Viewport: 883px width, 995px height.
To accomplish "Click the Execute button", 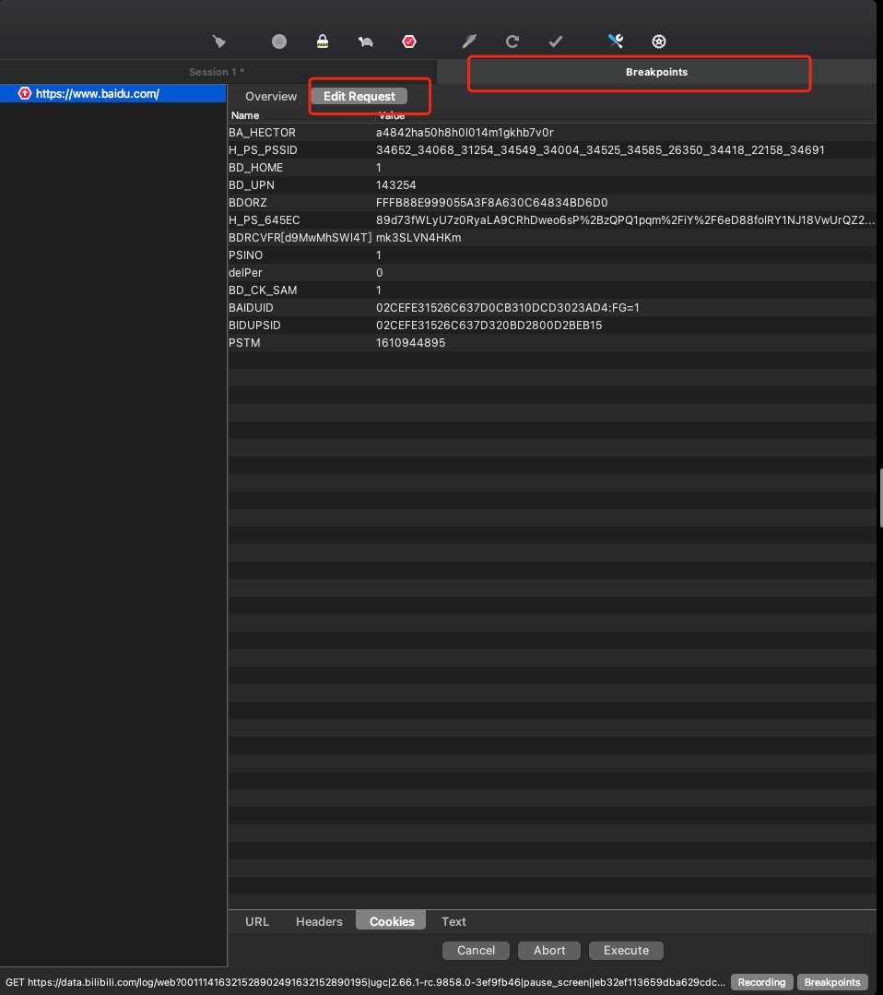I will 626,951.
